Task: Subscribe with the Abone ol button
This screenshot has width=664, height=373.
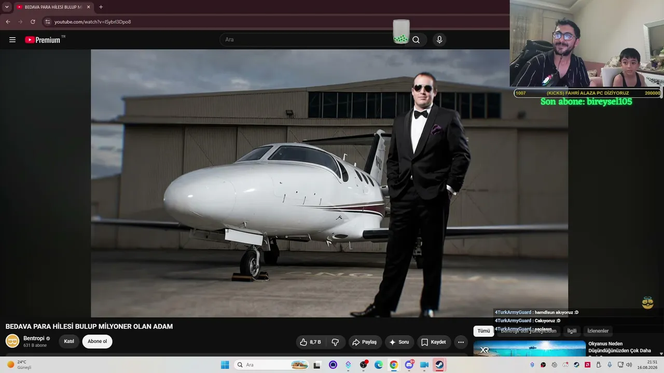Action: 97,341
